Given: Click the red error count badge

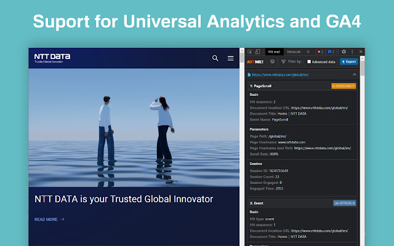Looking at the screenshot, I should tap(320, 52).
